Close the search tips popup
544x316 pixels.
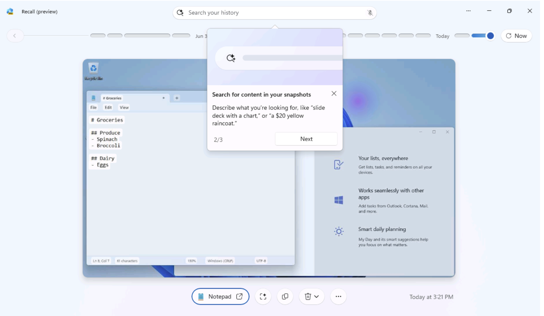tap(334, 94)
